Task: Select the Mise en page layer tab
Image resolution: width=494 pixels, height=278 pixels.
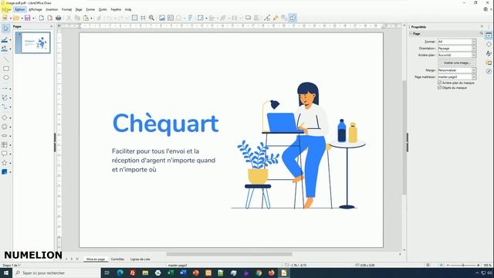Action: pyautogui.click(x=96, y=259)
